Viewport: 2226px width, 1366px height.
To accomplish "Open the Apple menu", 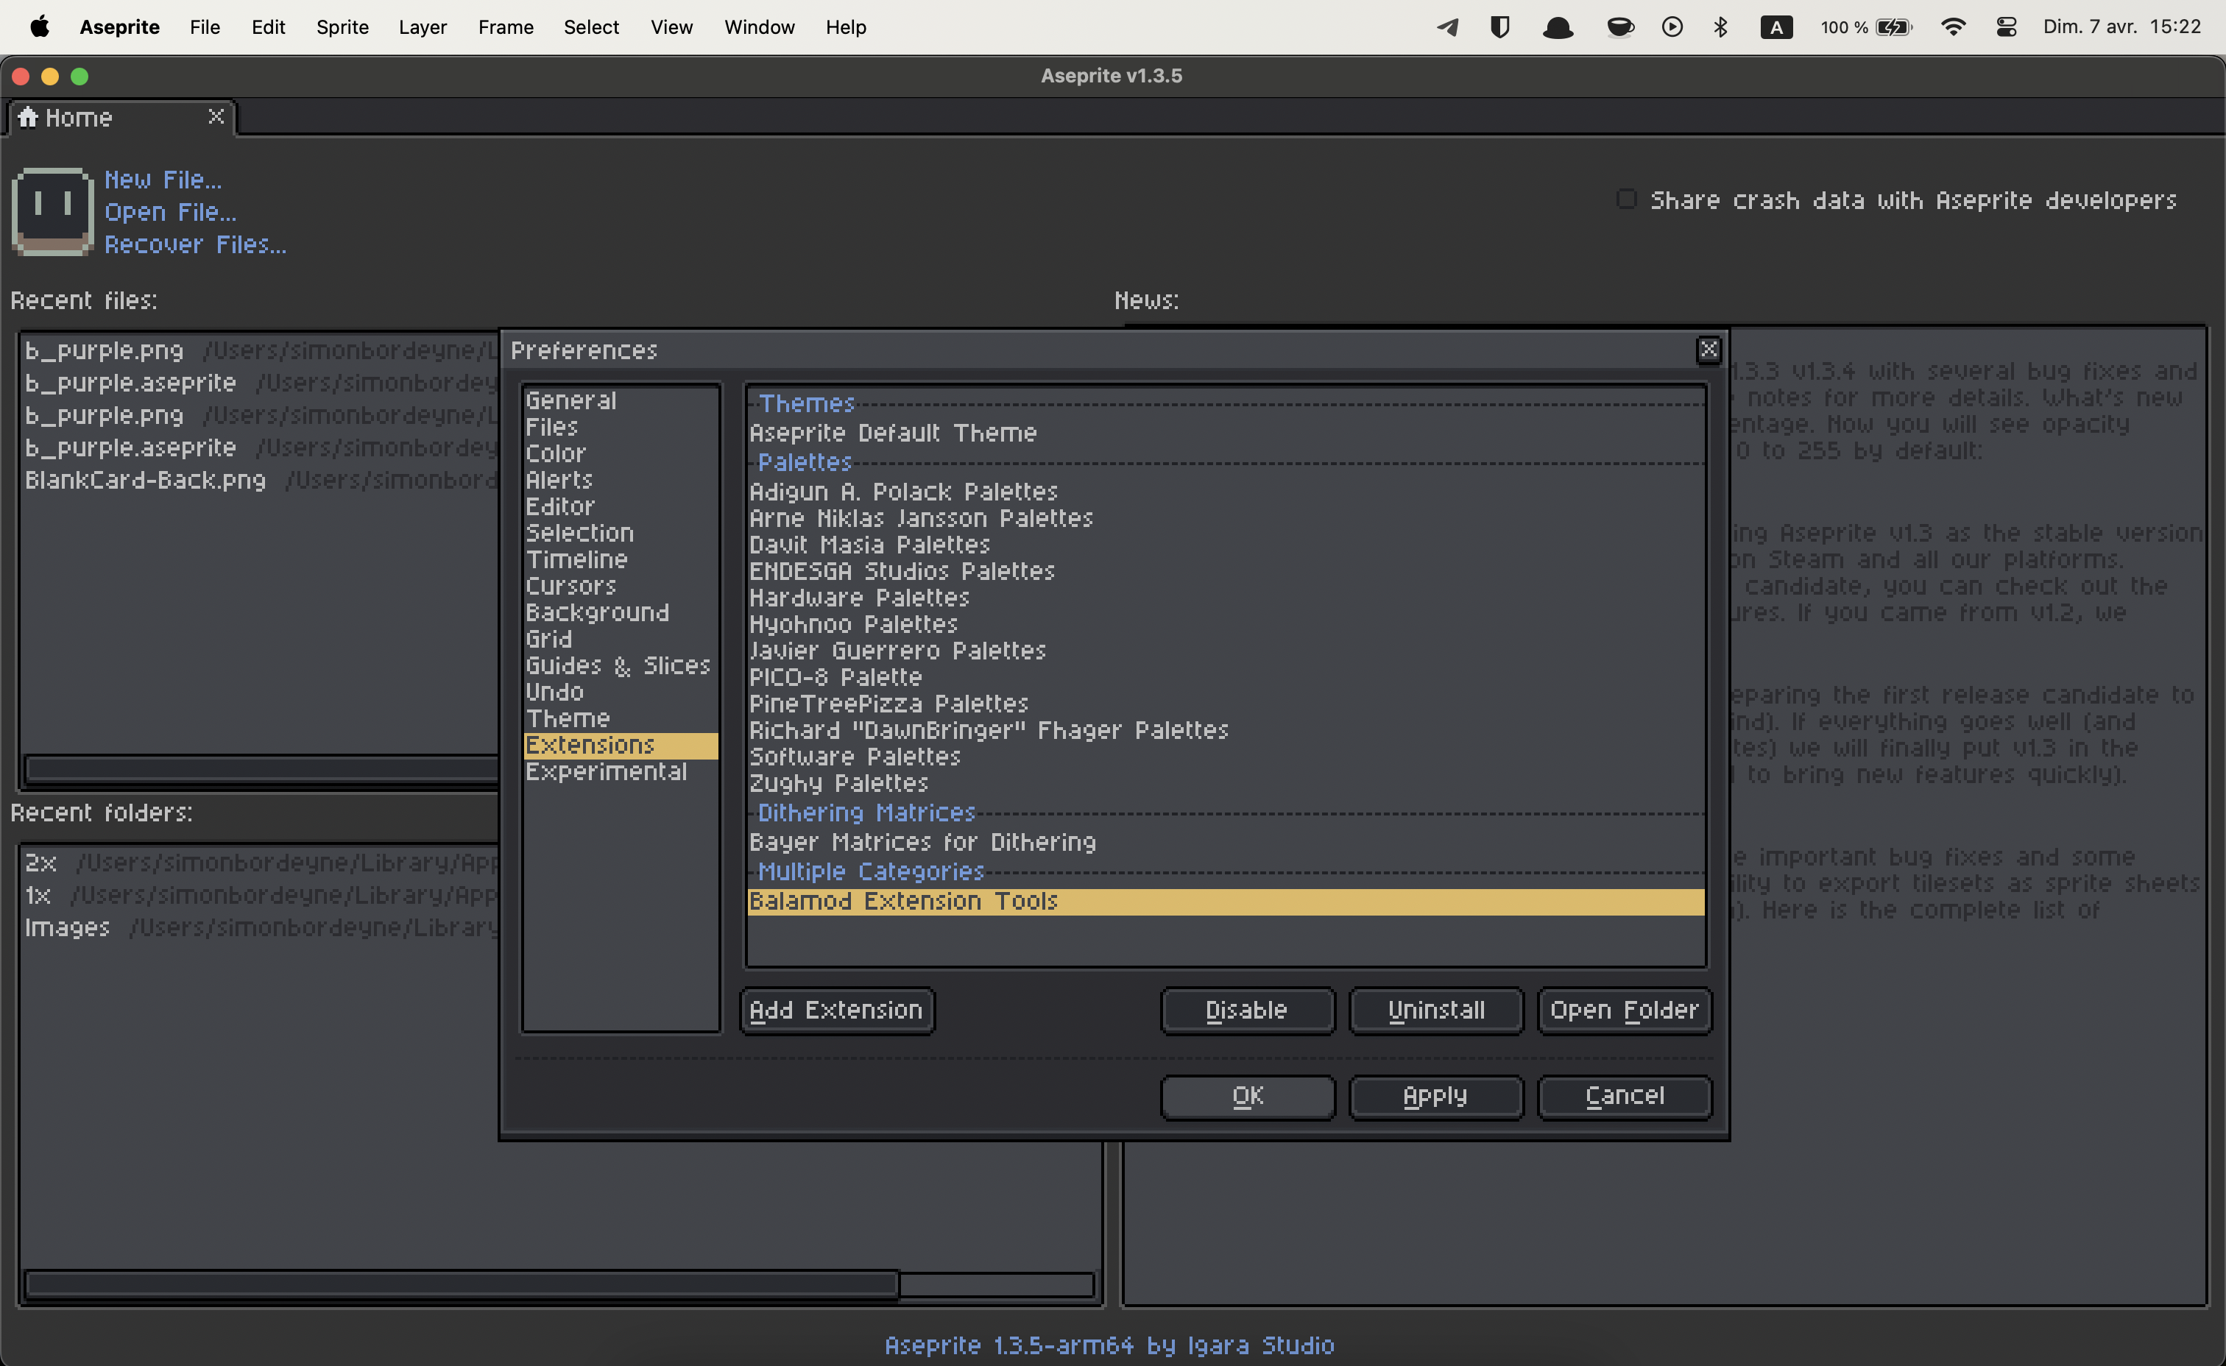I will [40, 27].
